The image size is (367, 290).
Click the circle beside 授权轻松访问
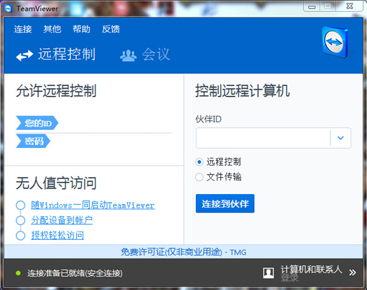point(21,236)
